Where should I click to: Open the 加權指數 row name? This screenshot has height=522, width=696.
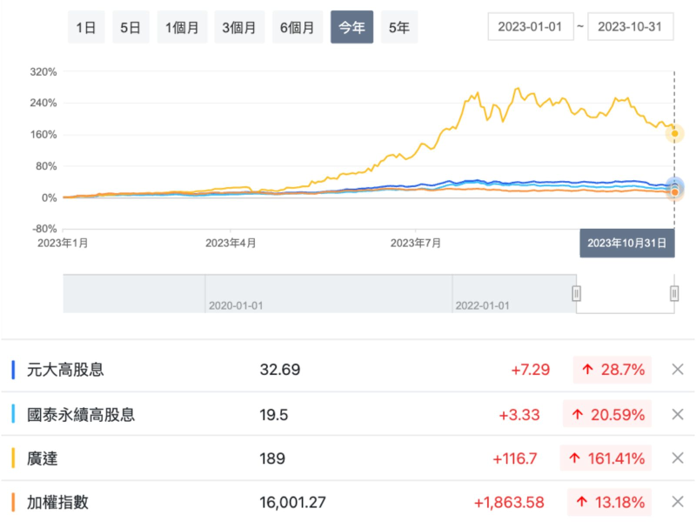[58, 502]
